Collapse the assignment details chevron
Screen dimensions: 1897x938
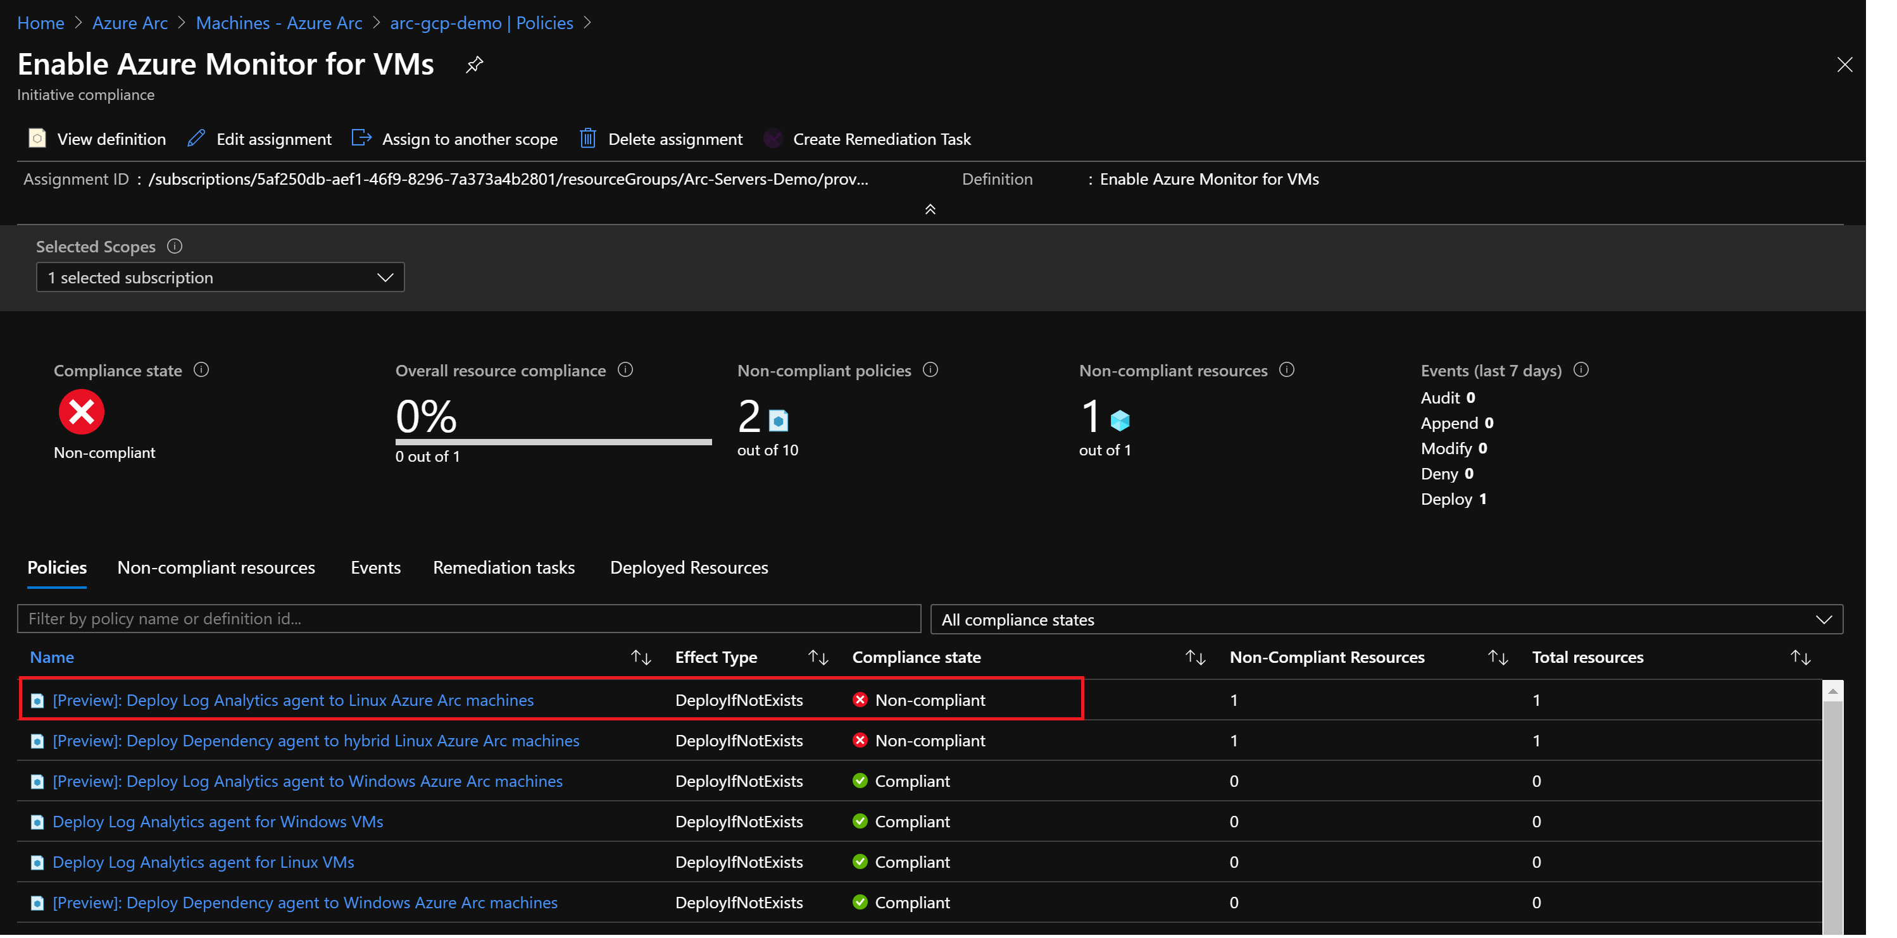point(930,209)
